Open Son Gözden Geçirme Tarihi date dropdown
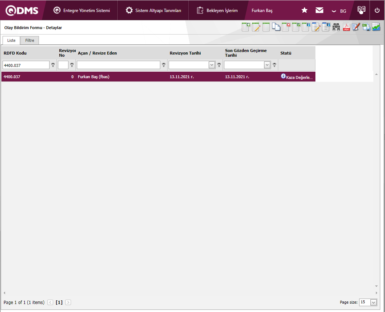This screenshot has height=312, width=385. pyautogui.click(x=267, y=65)
